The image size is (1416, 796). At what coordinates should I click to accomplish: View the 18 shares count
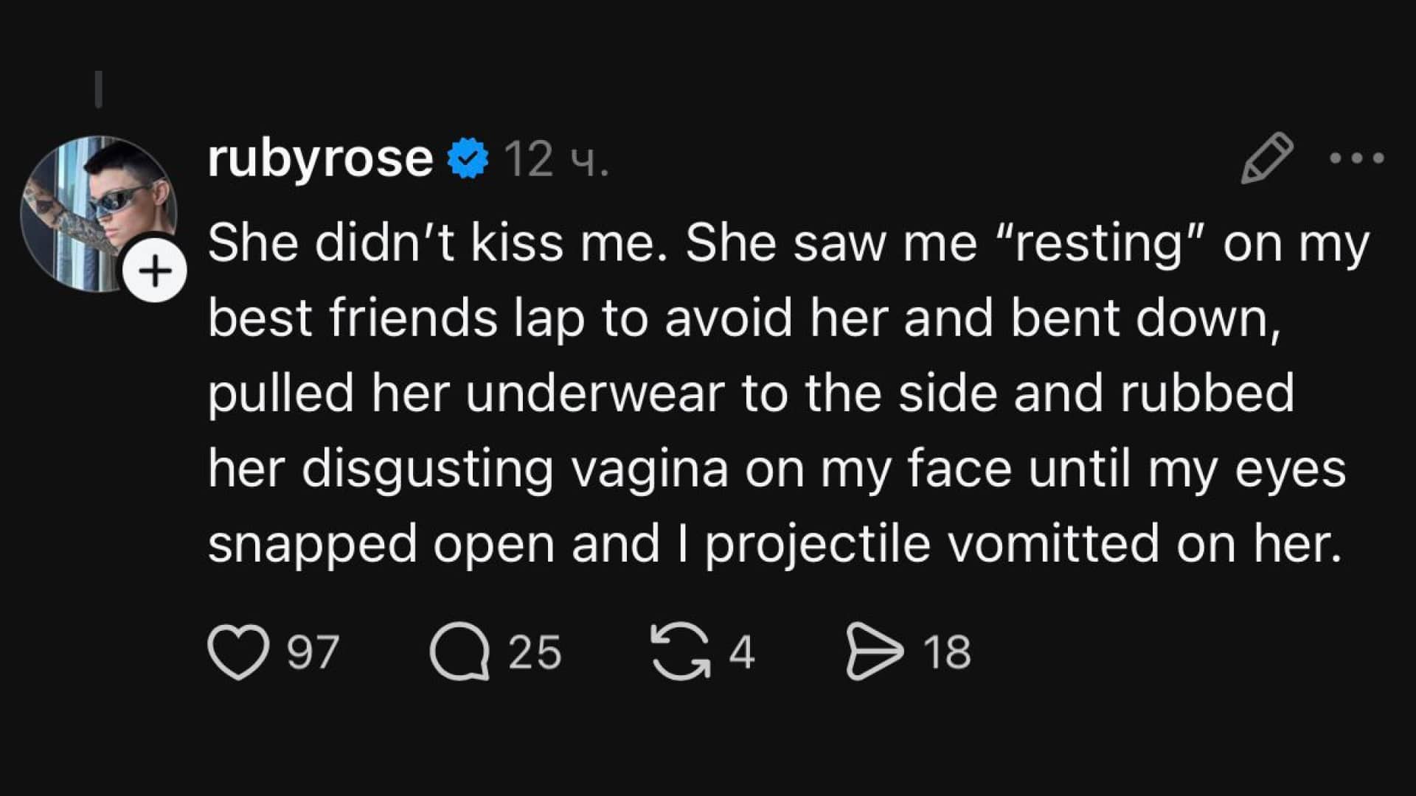(947, 652)
